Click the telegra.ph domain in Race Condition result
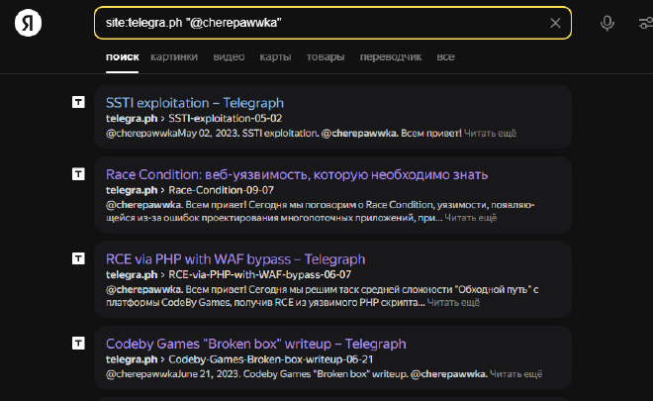653x401 pixels. pyautogui.click(x=132, y=190)
